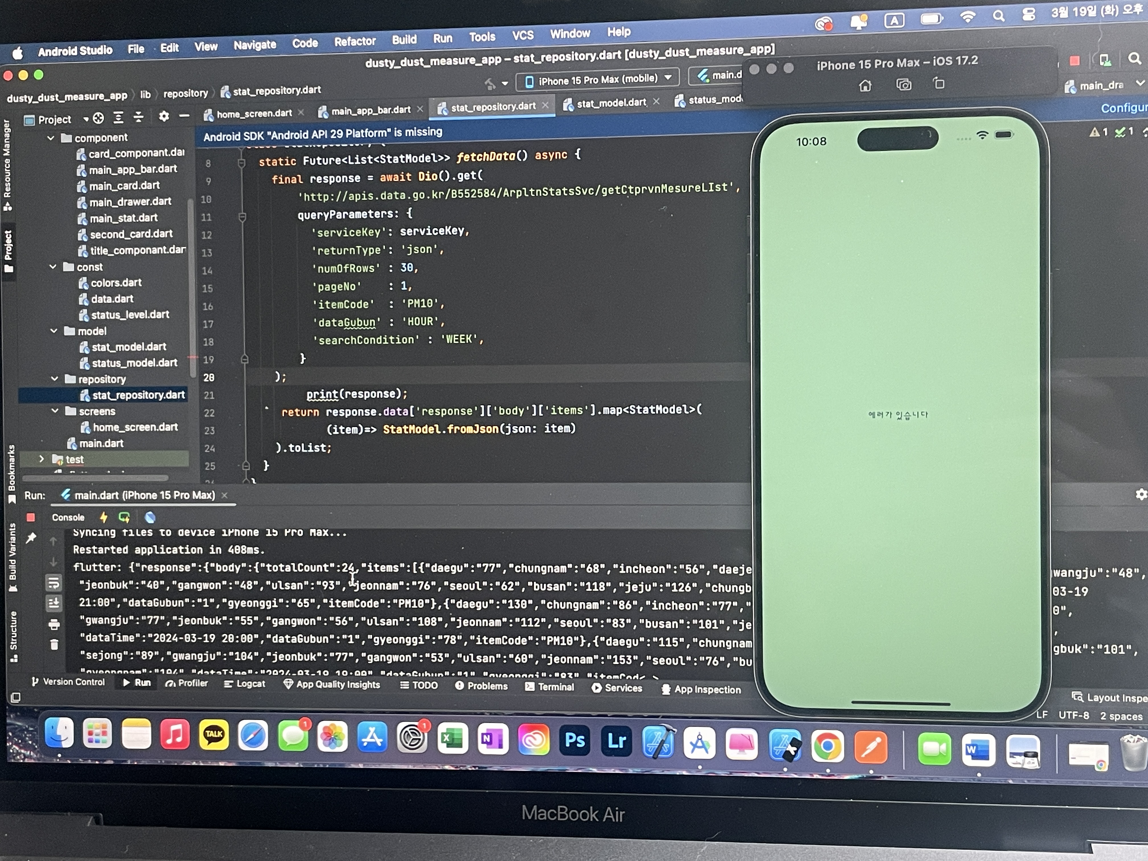Switch to the home_screen.dart editor tab
Image resolution: width=1148 pixels, height=861 pixels.
pos(254,113)
